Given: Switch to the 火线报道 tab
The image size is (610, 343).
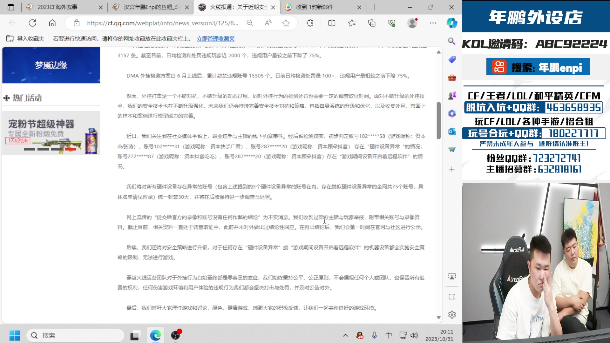Looking at the screenshot, I should 237,7.
